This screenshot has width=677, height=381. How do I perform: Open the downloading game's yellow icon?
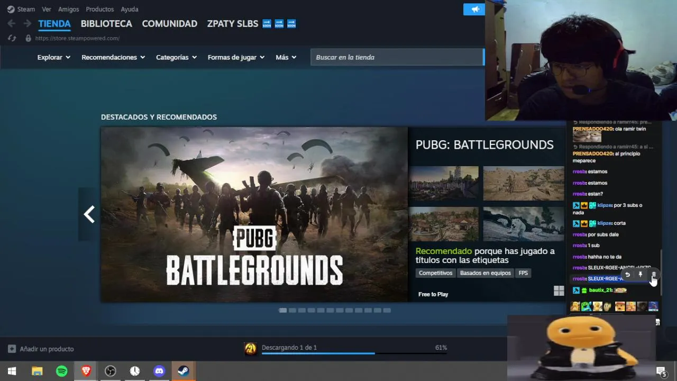pos(251,348)
